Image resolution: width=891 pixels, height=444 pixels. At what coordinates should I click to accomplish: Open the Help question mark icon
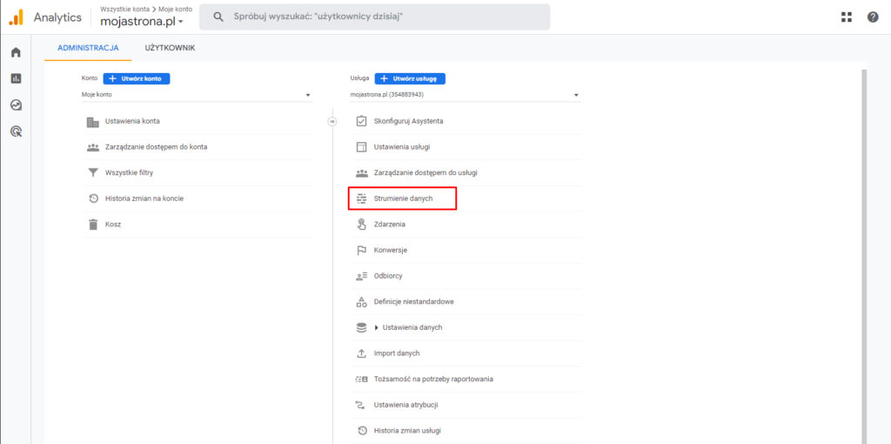pyautogui.click(x=873, y=17)
